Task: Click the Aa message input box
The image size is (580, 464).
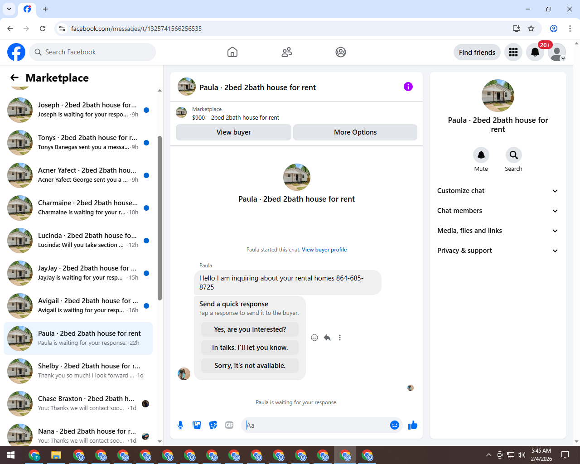Action: 316,425
